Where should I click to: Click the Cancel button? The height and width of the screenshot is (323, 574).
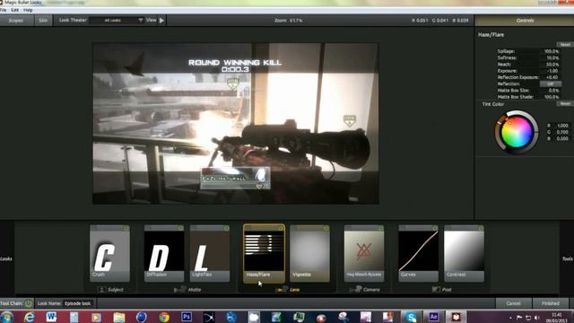(x=513, y=303)
